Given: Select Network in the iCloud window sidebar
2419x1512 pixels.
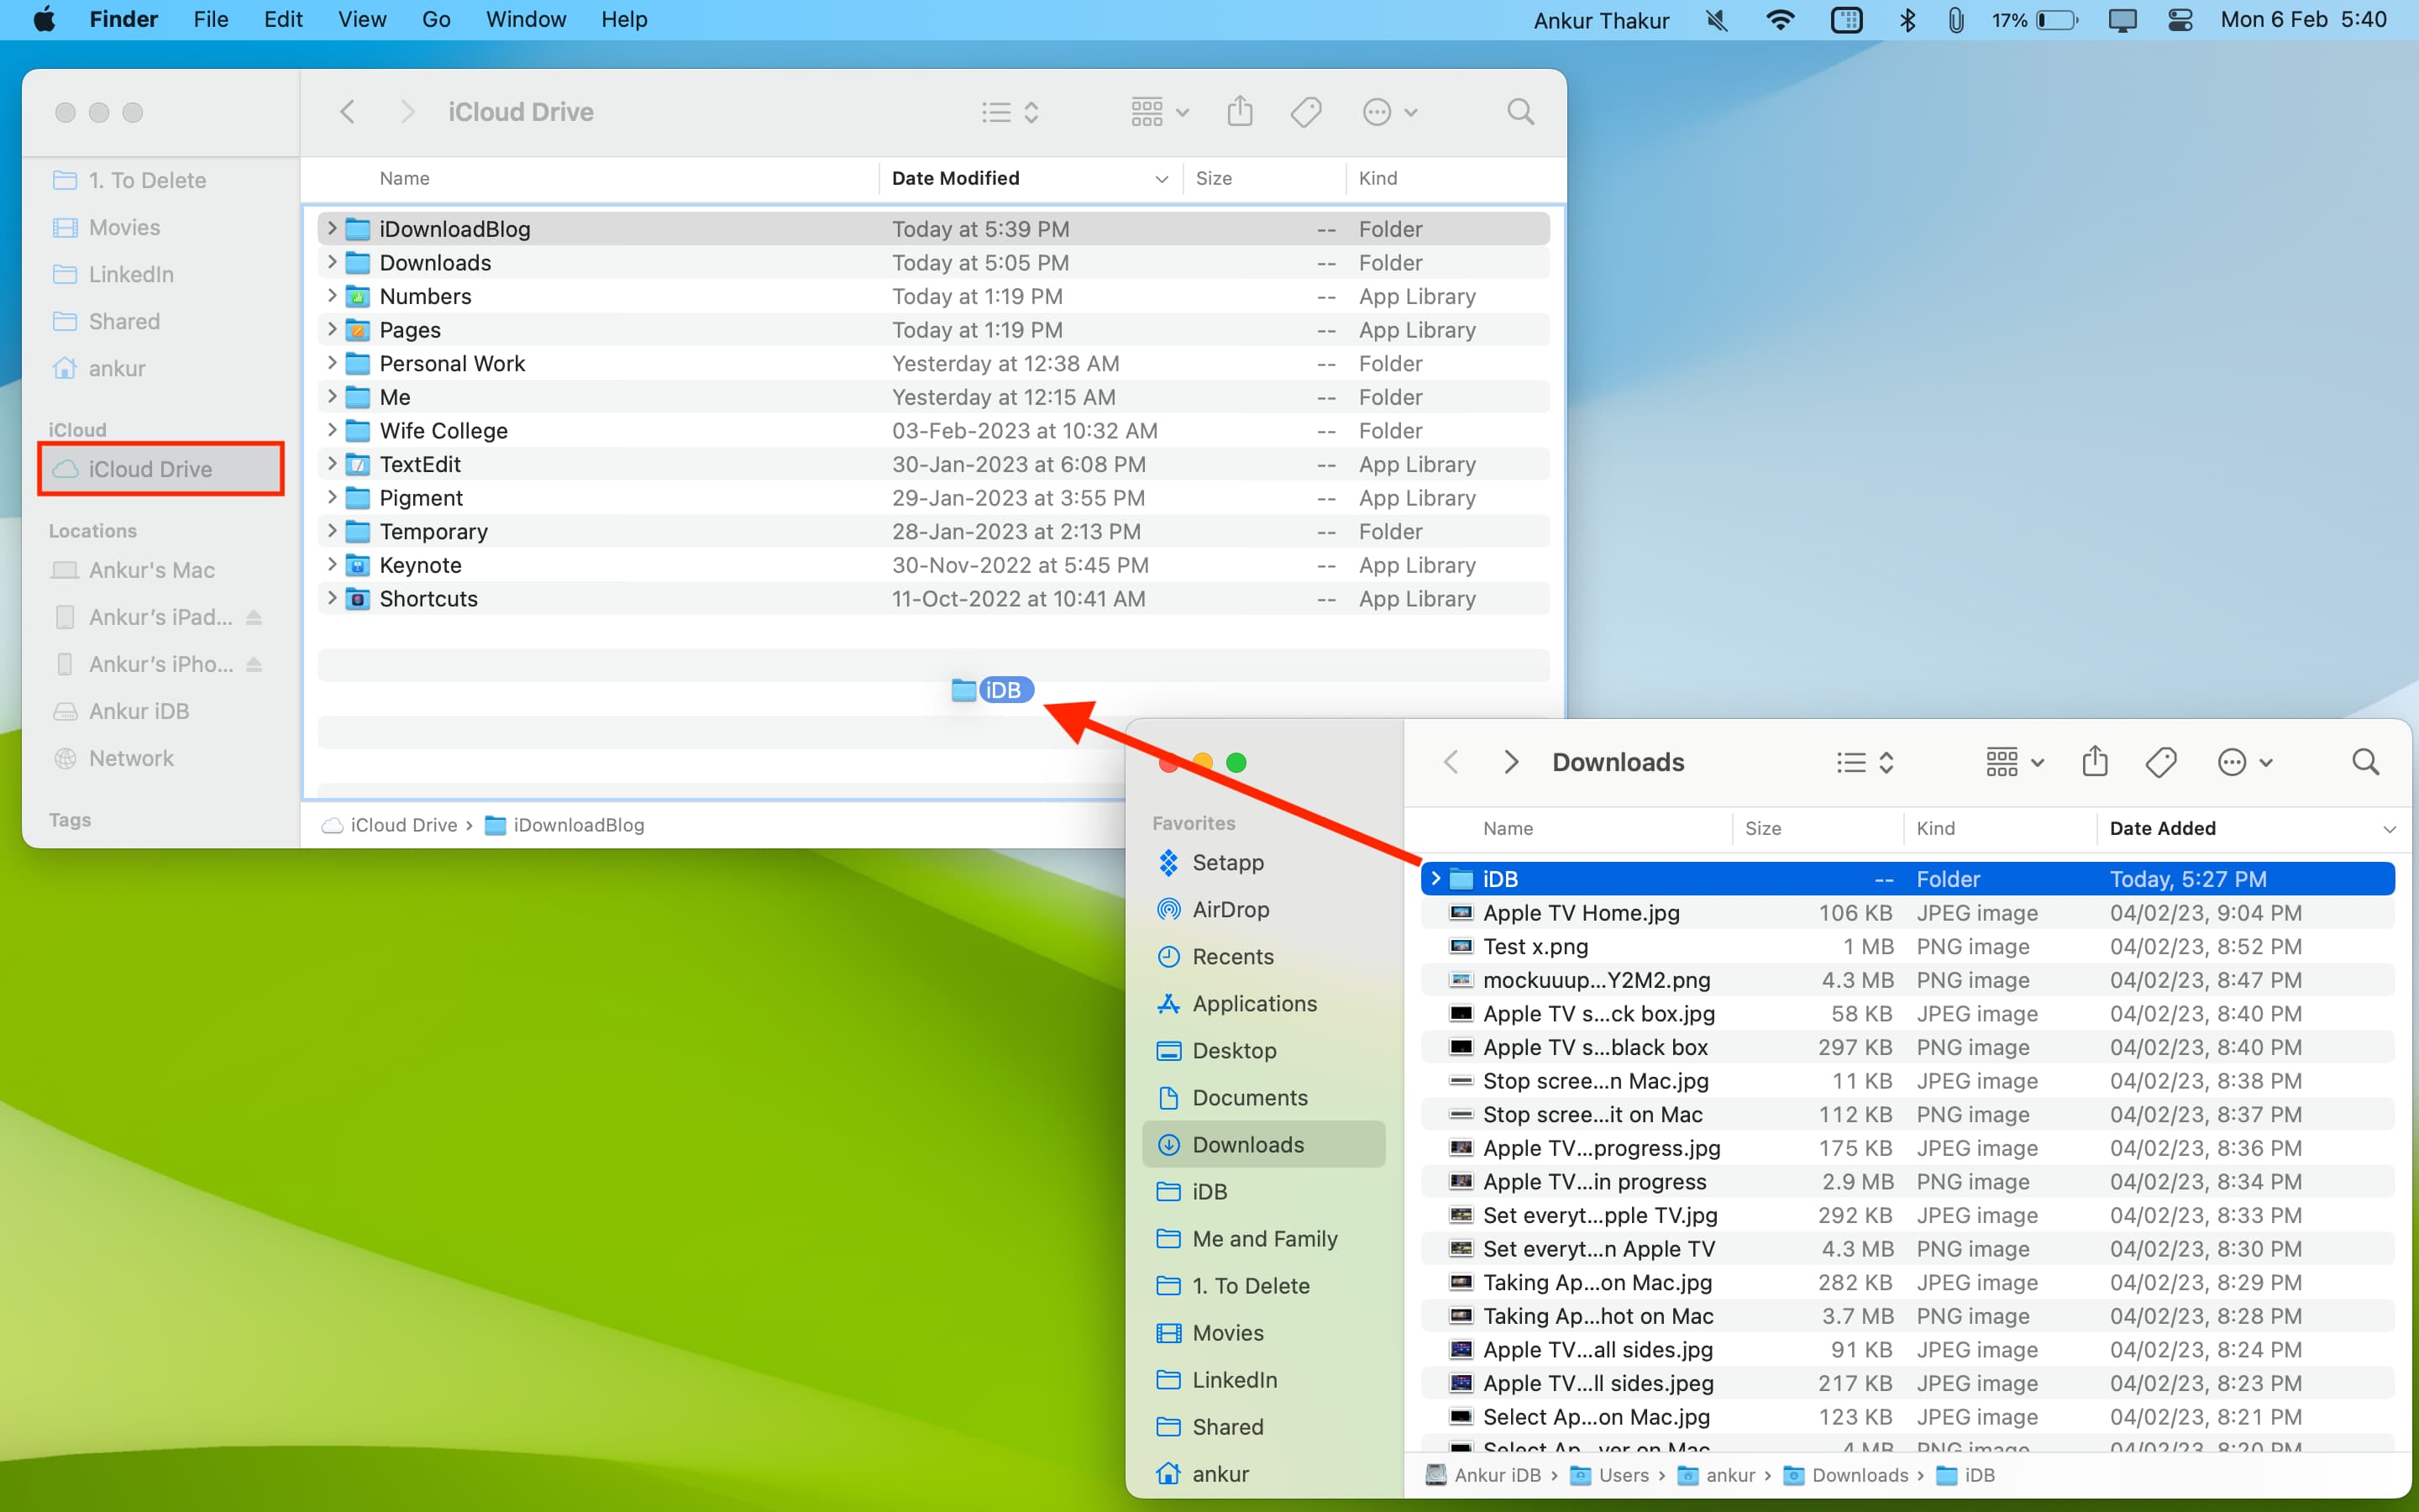Looking at the screenshot, I should pyautogui.click(x=131, y=758).
